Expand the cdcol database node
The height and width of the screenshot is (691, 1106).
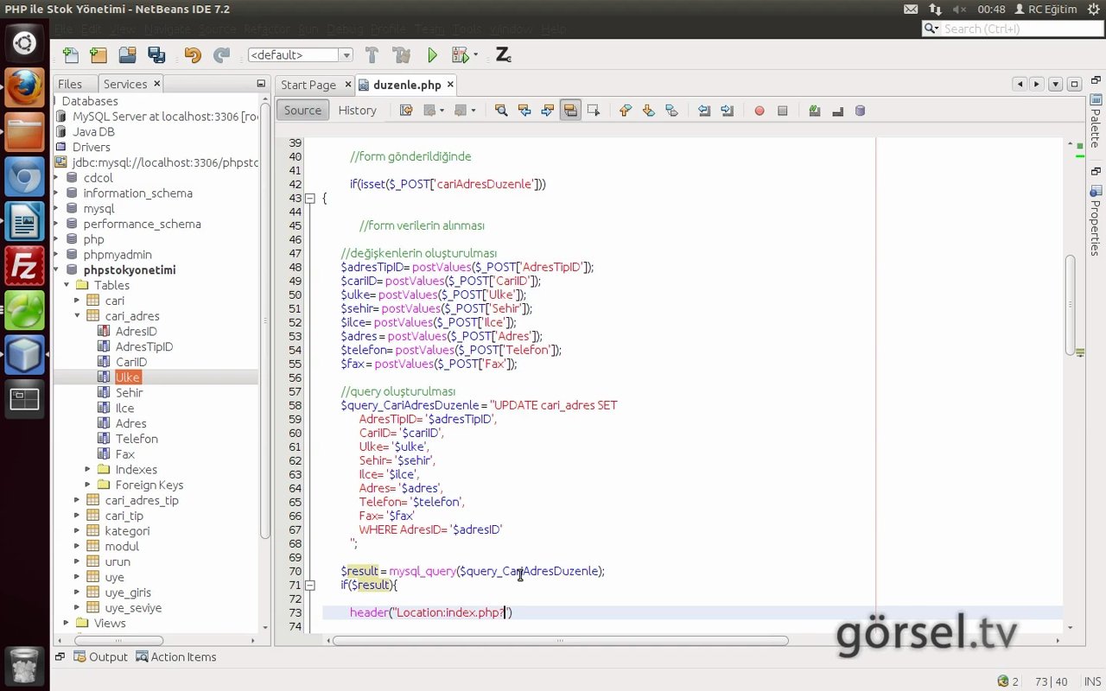point(57,178)
